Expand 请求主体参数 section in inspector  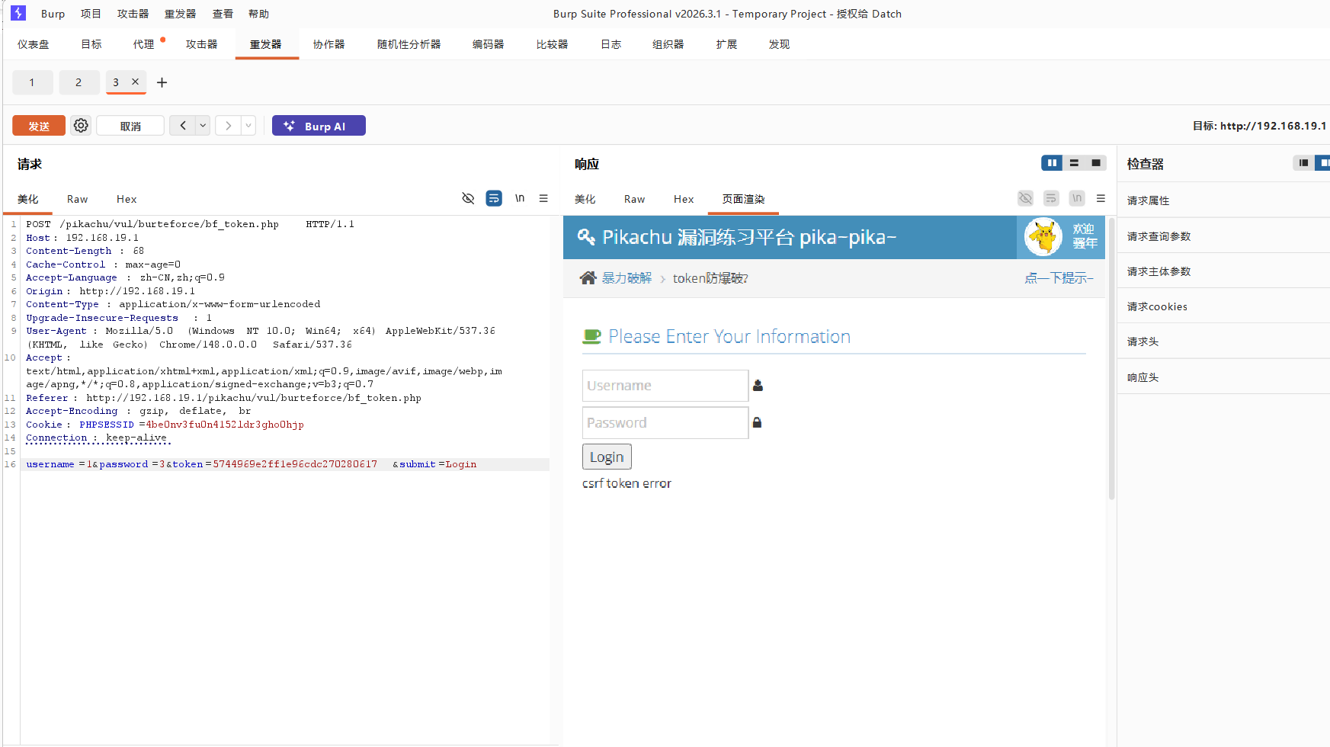pos(1223,271)
